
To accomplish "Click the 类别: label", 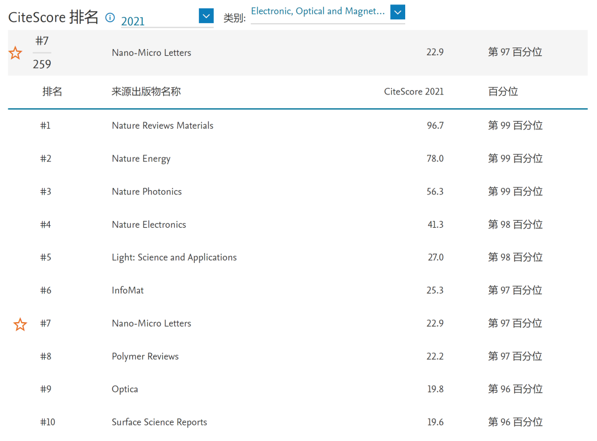I will pos(234,18).
